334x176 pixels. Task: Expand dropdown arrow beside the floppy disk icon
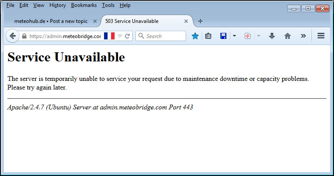click(234, 36)
